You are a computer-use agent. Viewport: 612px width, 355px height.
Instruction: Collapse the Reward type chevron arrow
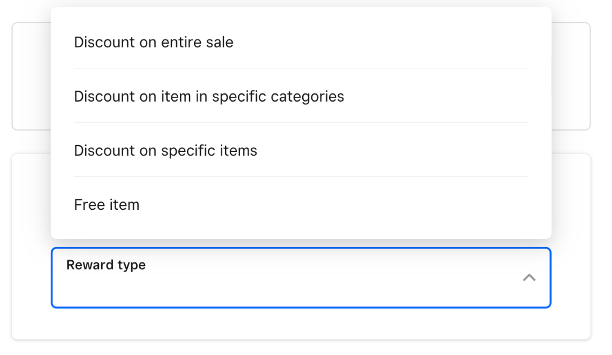coord(529,278)
